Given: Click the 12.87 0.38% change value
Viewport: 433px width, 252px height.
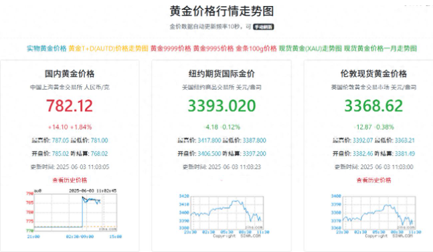Looking at the screenshot, I should [x=374, y=127].
